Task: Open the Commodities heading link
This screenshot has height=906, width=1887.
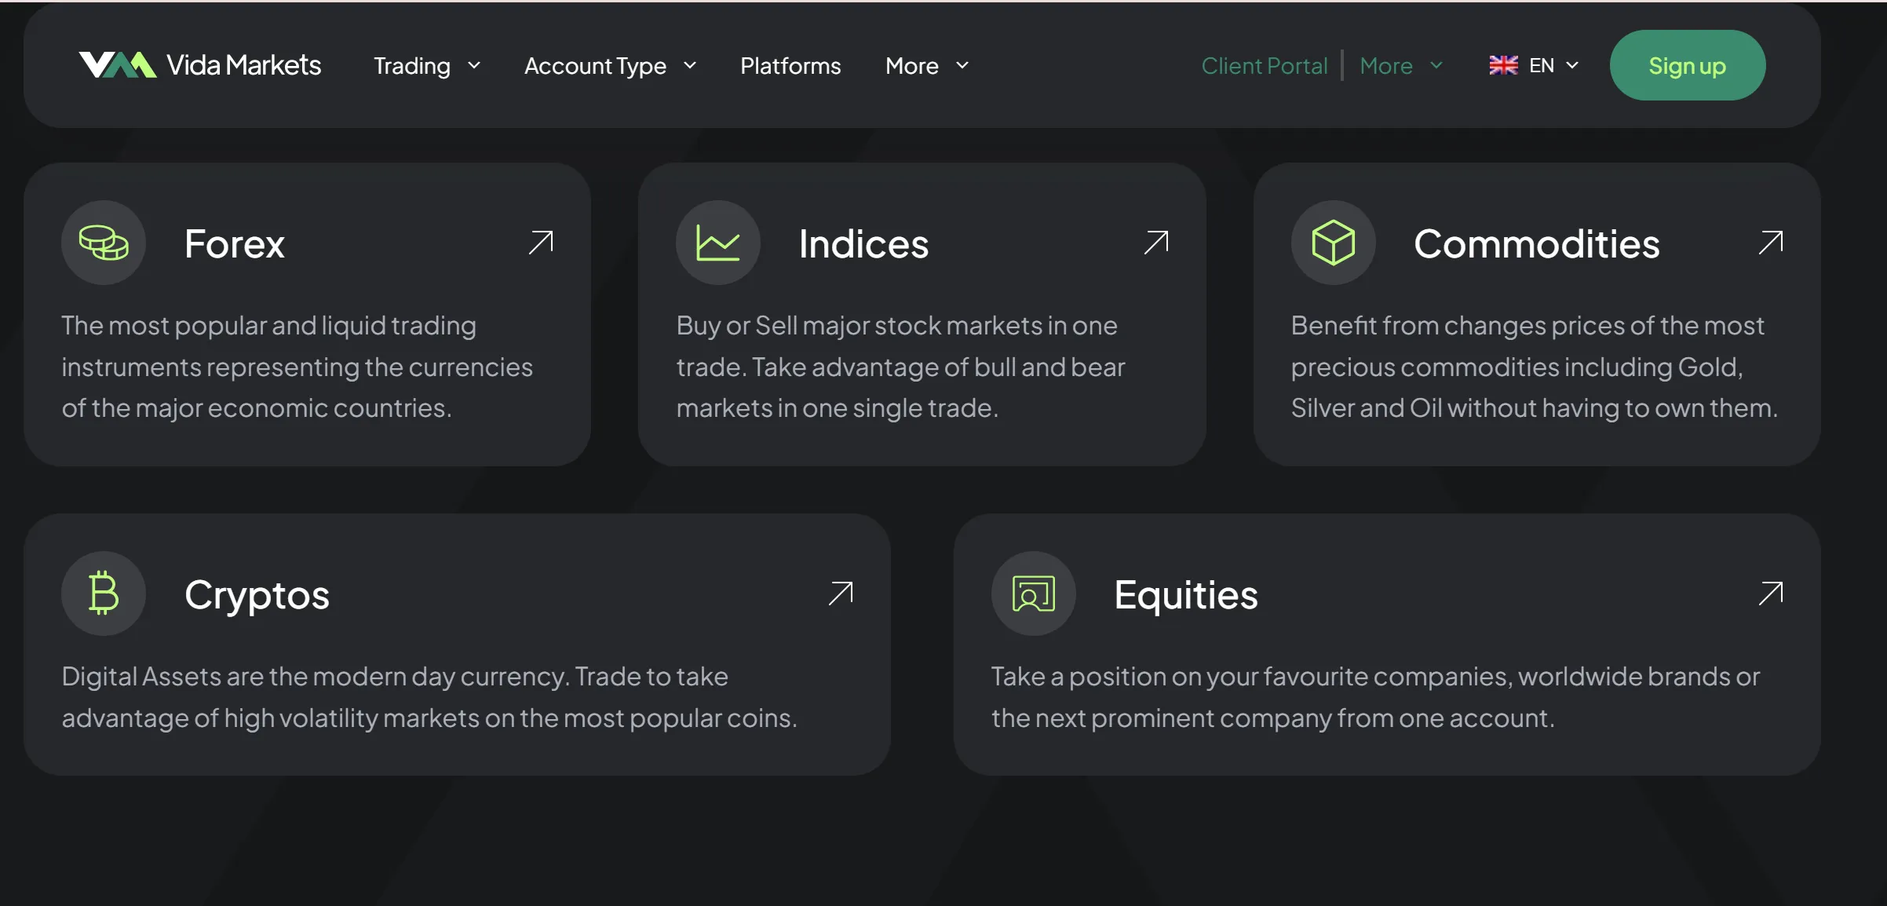Action: [x=1537, y=243]
